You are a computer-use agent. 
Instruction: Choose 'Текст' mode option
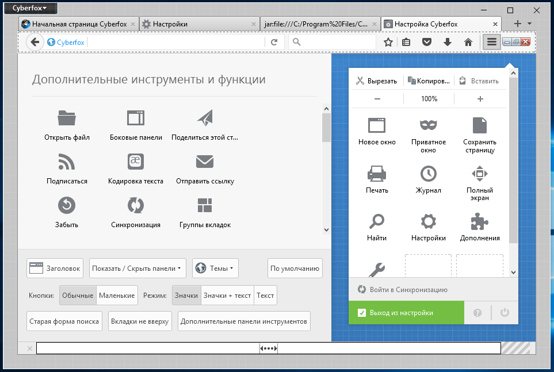[x=265, y=296]
